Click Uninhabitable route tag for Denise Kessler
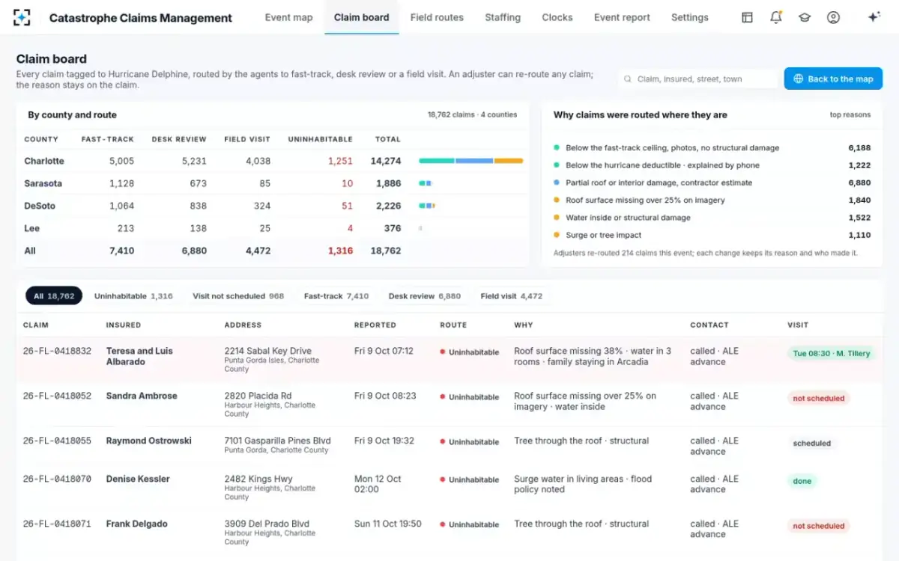Screen dimensions: 899x561 (x=470, y=480)
